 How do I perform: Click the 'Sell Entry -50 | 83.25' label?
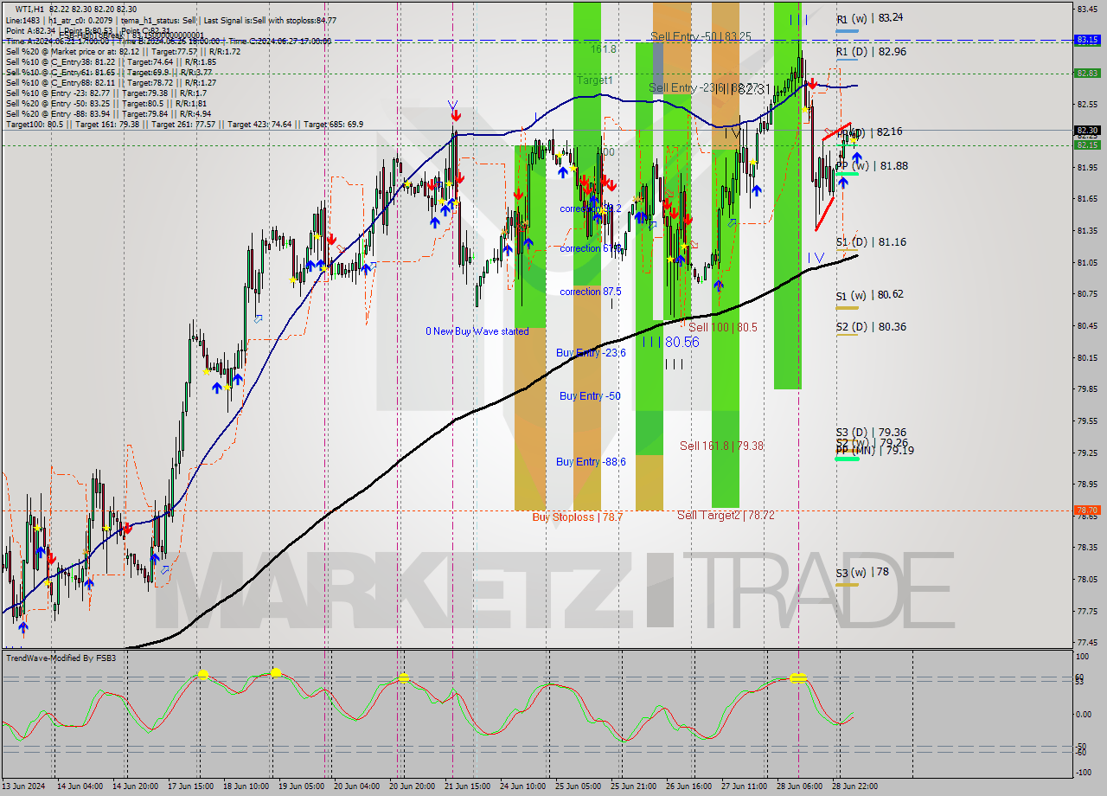(x=701, y=36)
